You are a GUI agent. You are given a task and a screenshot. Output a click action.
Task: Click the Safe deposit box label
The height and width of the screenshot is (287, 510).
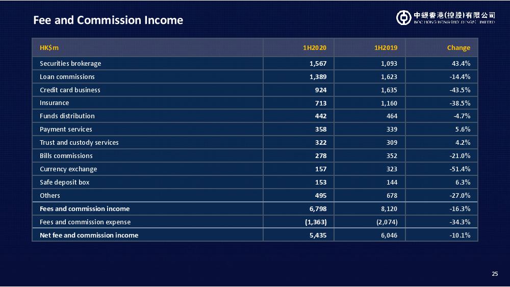click(65, 182)
